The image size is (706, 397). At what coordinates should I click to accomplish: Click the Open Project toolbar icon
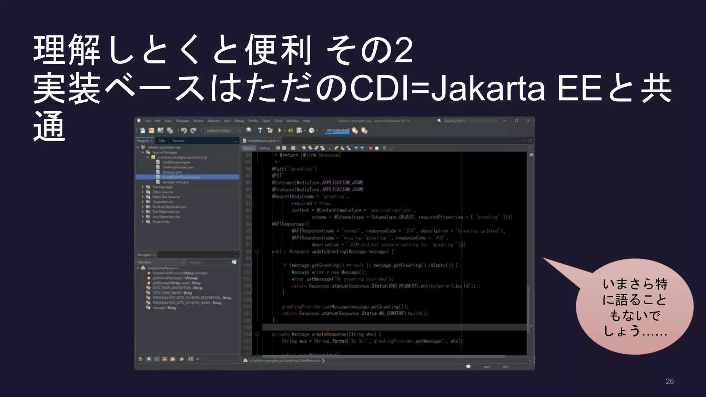160,131
